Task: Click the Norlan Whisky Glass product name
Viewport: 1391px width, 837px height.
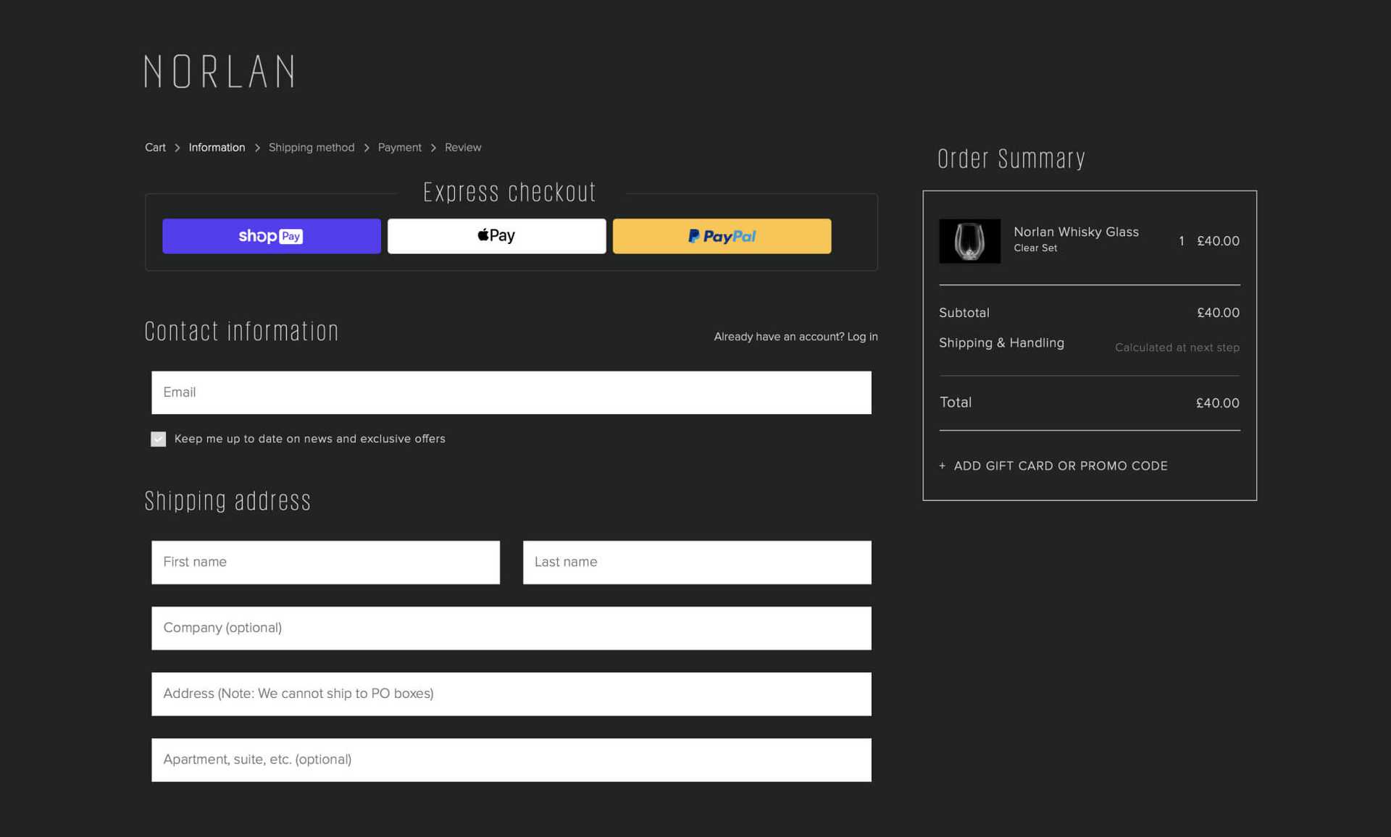Action: [1076, 232]
